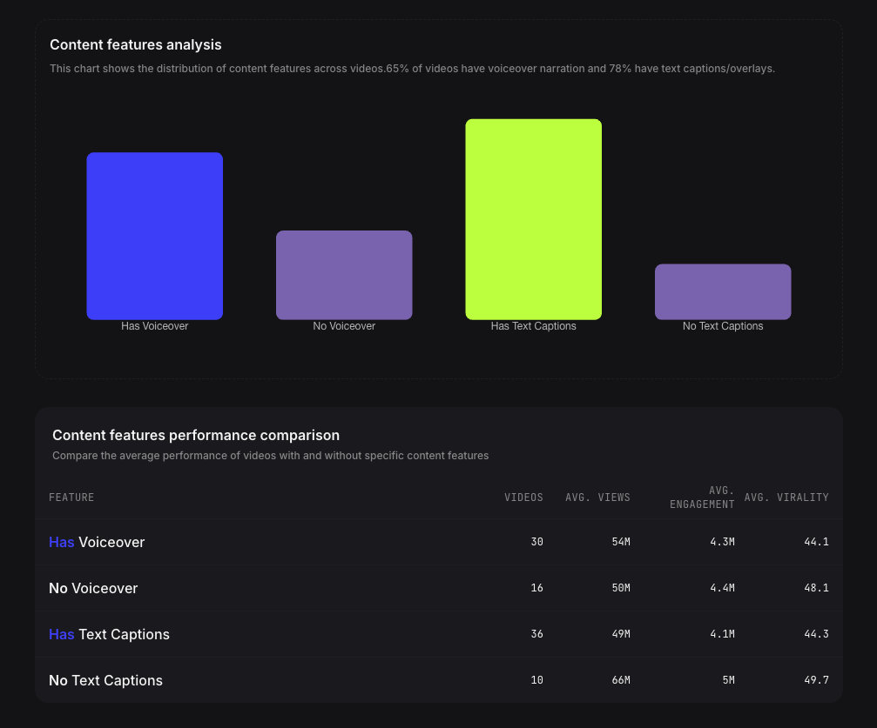877x728 pixels.
Task: Click the AVG. VIEWS column header
Action: 597,498
